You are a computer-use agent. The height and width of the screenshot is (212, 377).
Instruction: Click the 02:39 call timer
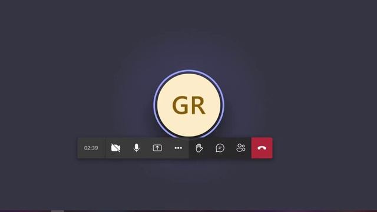click(91, 148)
